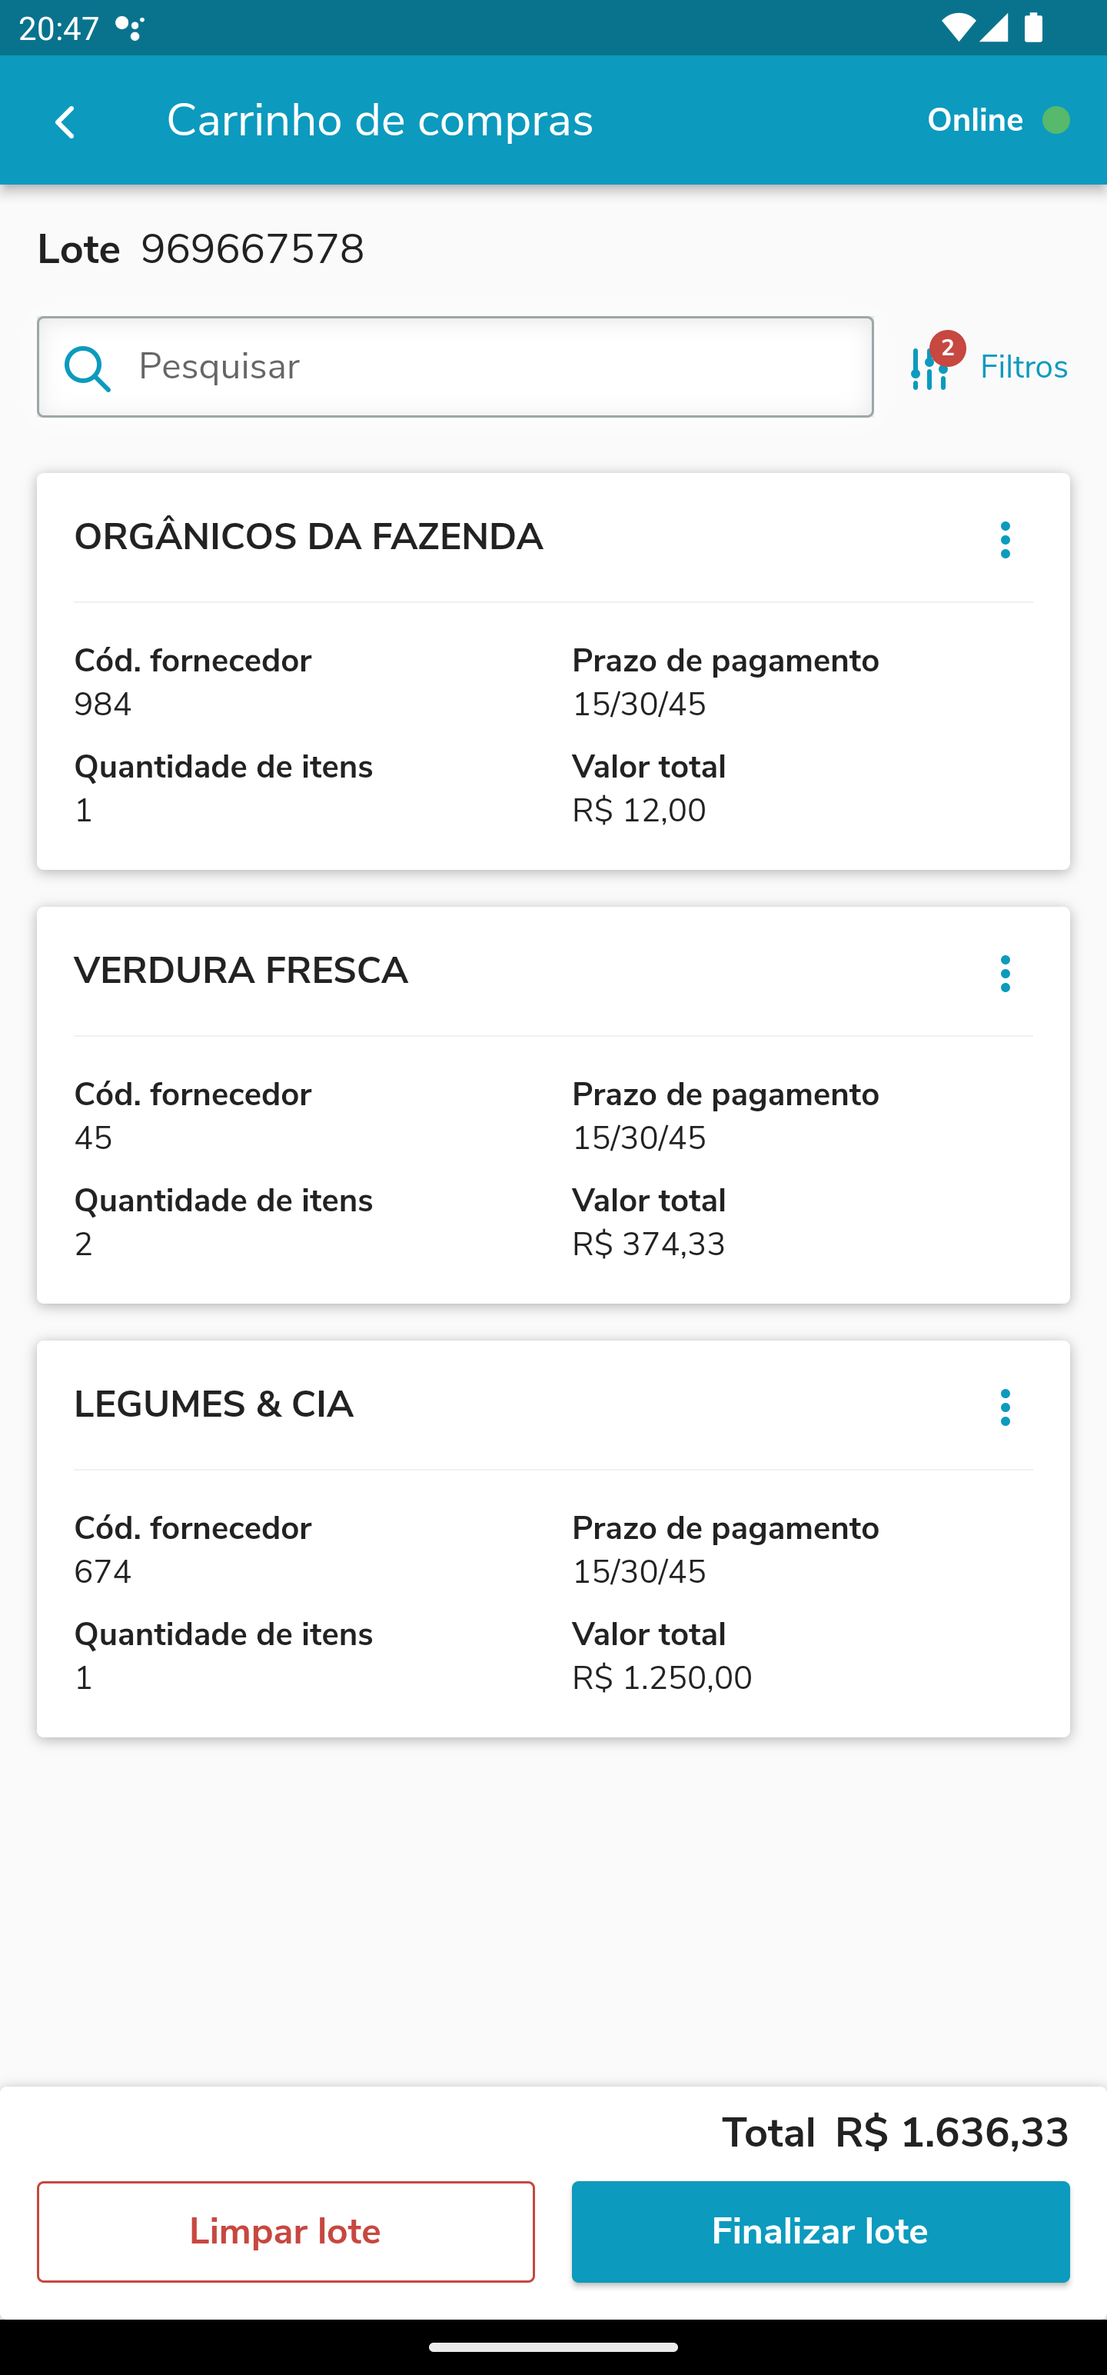Screen dimensions: 1107x2375
Task: Open options menu for ORGÂNICOS DA FAZENDA
Action: tap(1005, 539)
